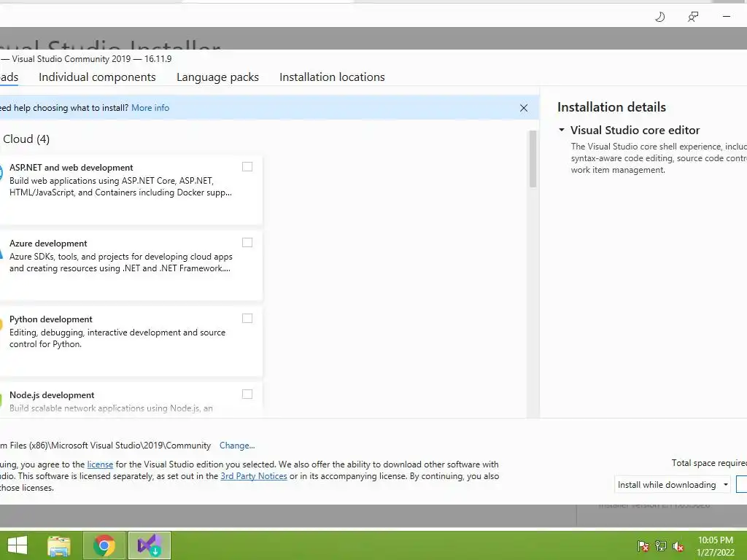Collapse Visual Studio core editor section
Image resolution: width=747 pixels, height=560 pixels.
562,130
